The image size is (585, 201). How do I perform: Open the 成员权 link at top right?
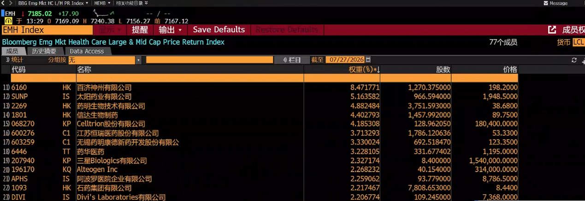click(x=573, y=30)
